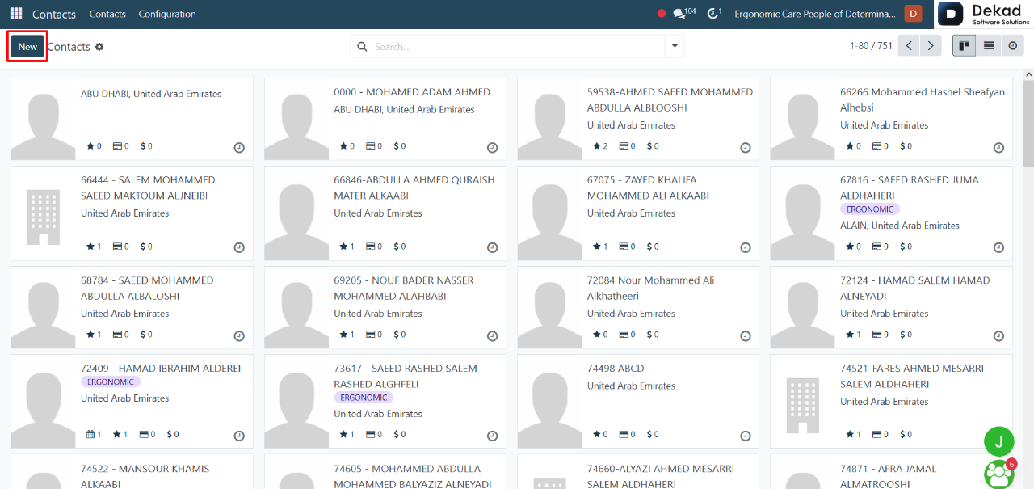Image resolution: width=1034 pixels, height=489 pixels.
Task: Create a New contact
Action: coord(27,46)
